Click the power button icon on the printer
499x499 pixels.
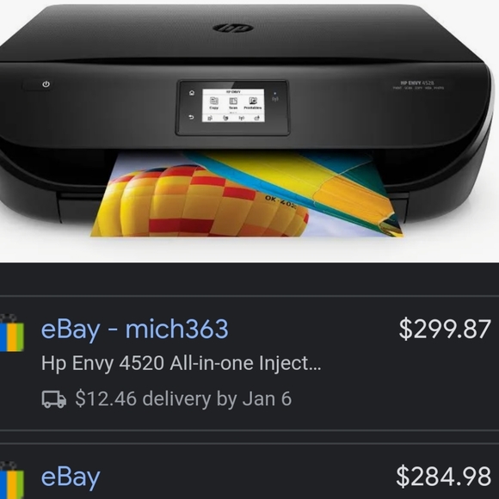46,84
